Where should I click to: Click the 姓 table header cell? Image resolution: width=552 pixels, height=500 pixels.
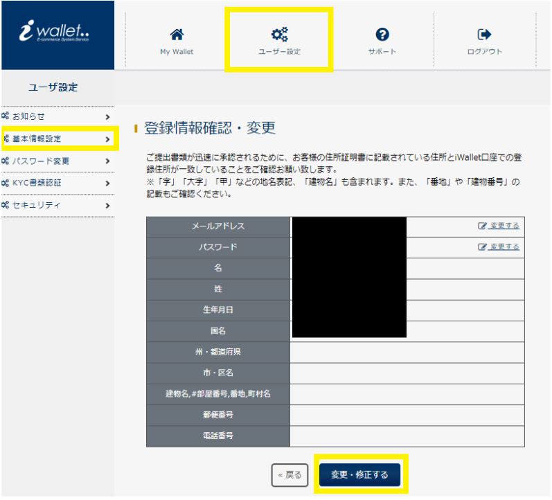click(x=218, y=289)
